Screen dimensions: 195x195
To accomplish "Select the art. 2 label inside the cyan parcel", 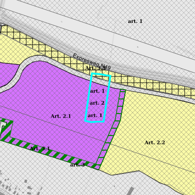I will coord(97,103).
